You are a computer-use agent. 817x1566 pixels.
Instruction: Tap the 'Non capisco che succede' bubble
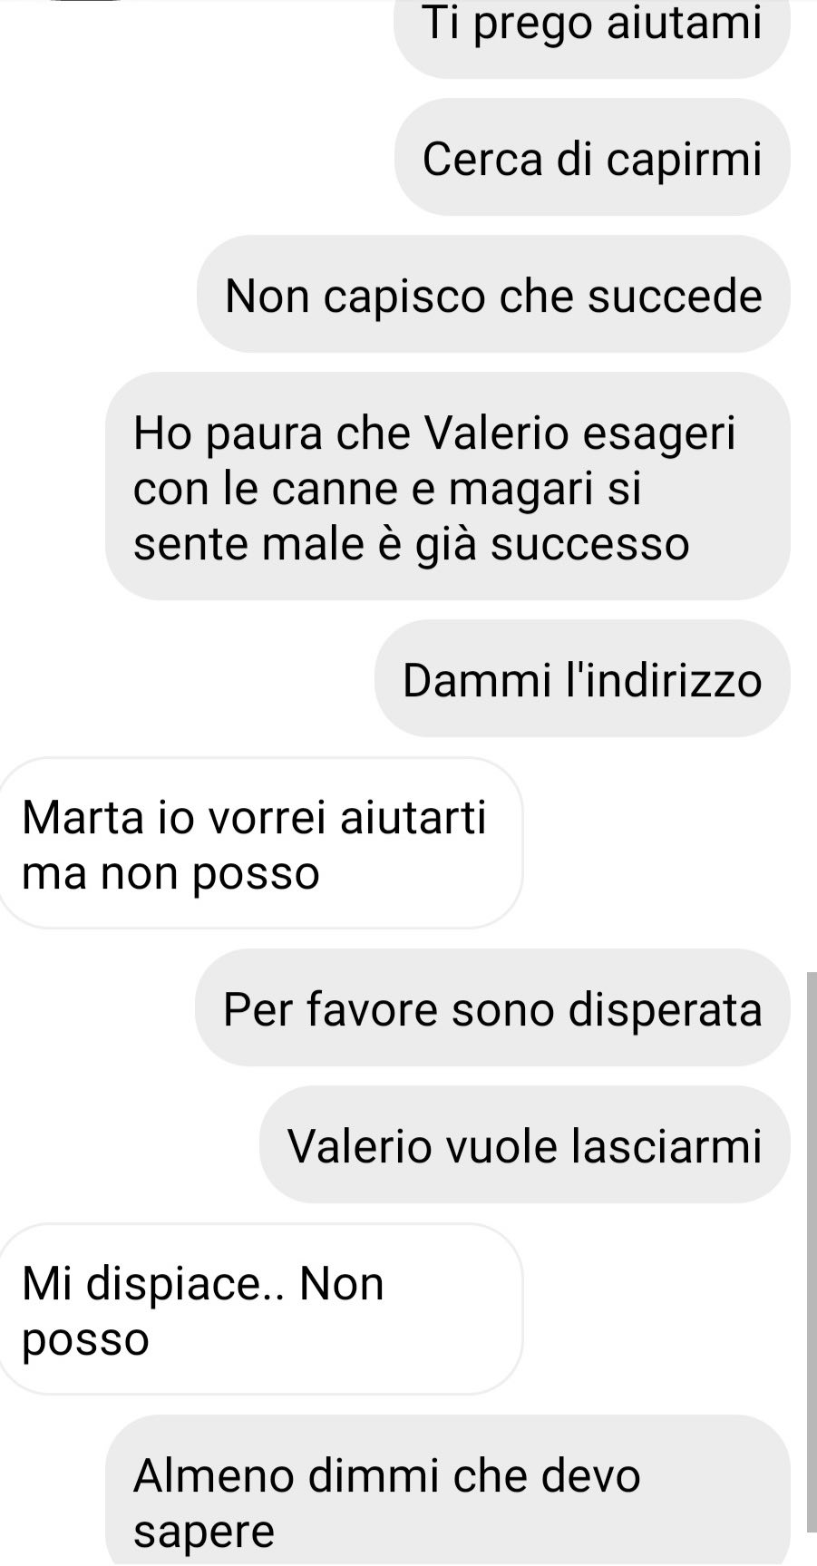(493, 295)
